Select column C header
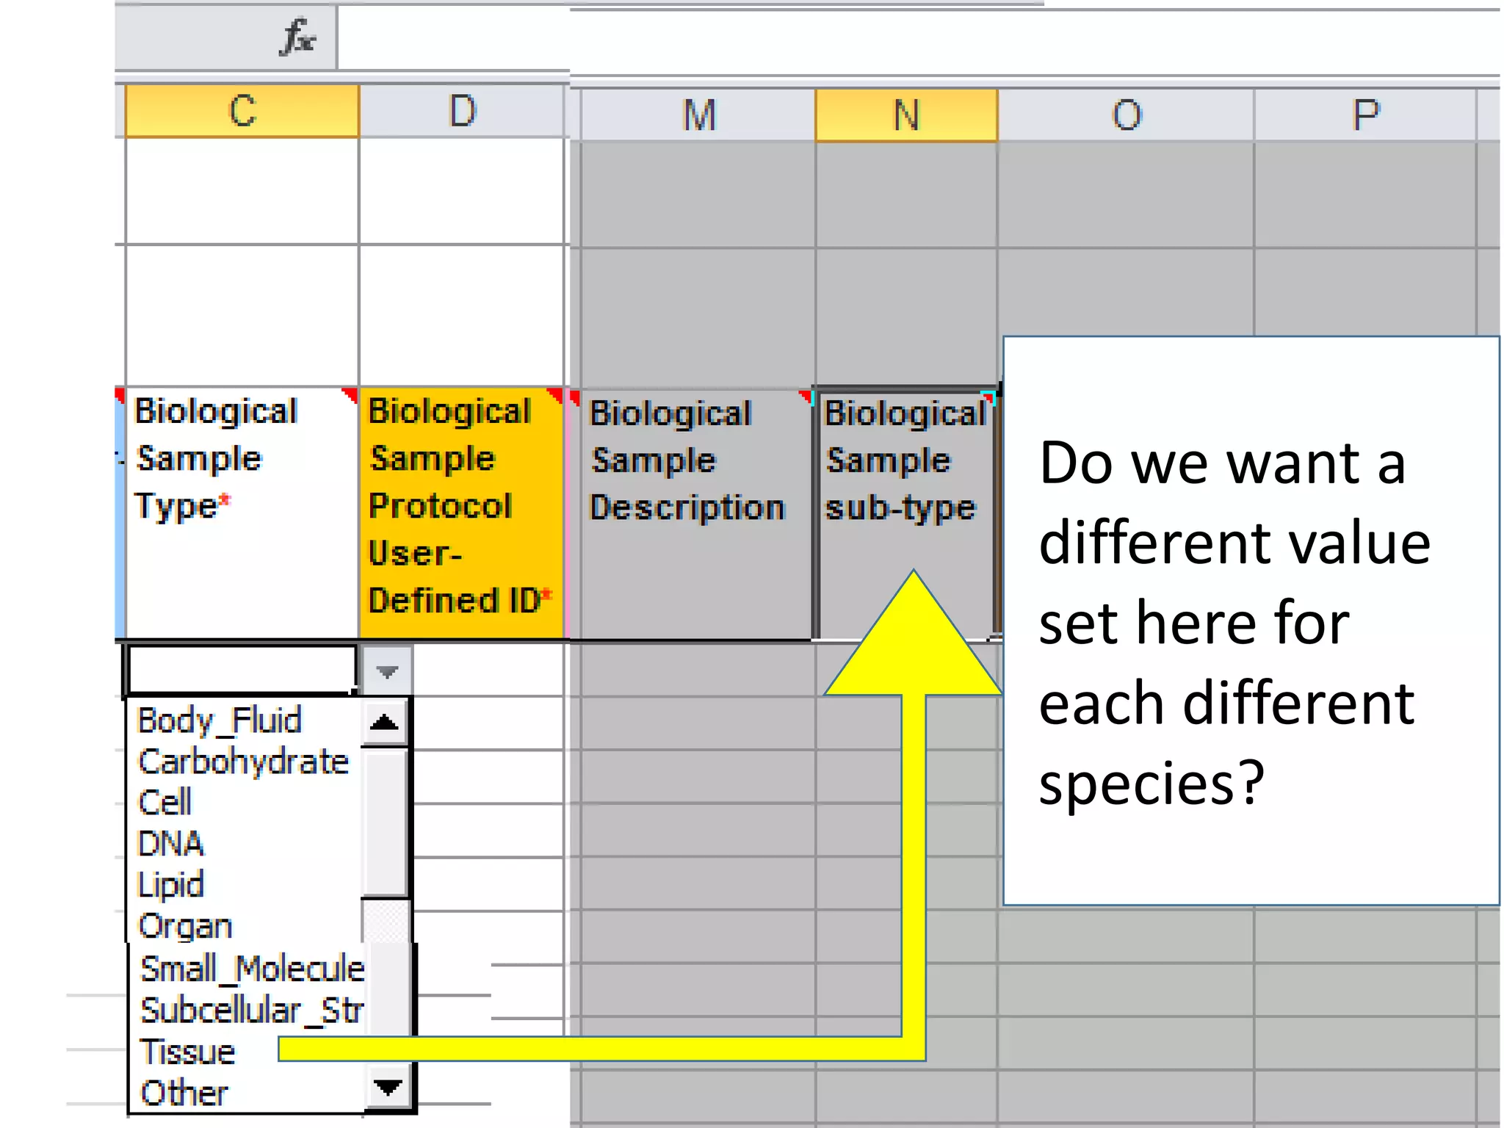Image resolution: width=1504 pixels, height=1128 pixels. [242, 111]
